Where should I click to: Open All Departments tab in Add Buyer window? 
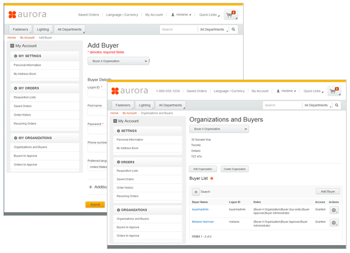click(70, 30)
